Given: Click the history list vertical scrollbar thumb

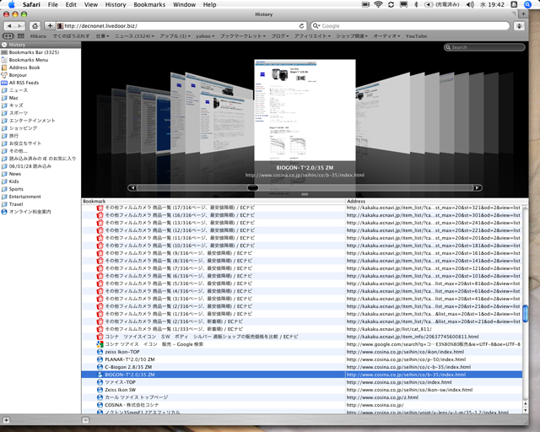Looking at the screenshot, I should point(525,313).
